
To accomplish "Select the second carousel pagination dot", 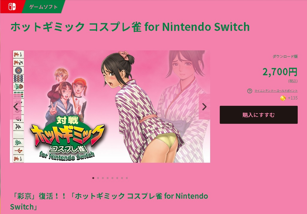I will coord(98,178).
